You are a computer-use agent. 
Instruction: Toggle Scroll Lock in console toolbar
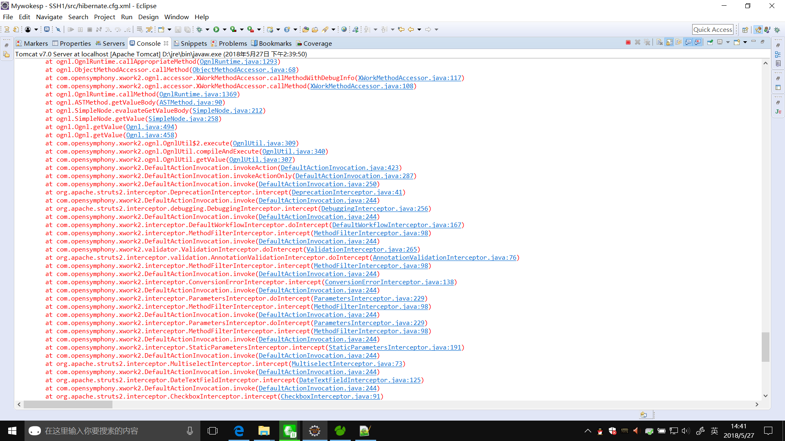[x=669, y=42]
